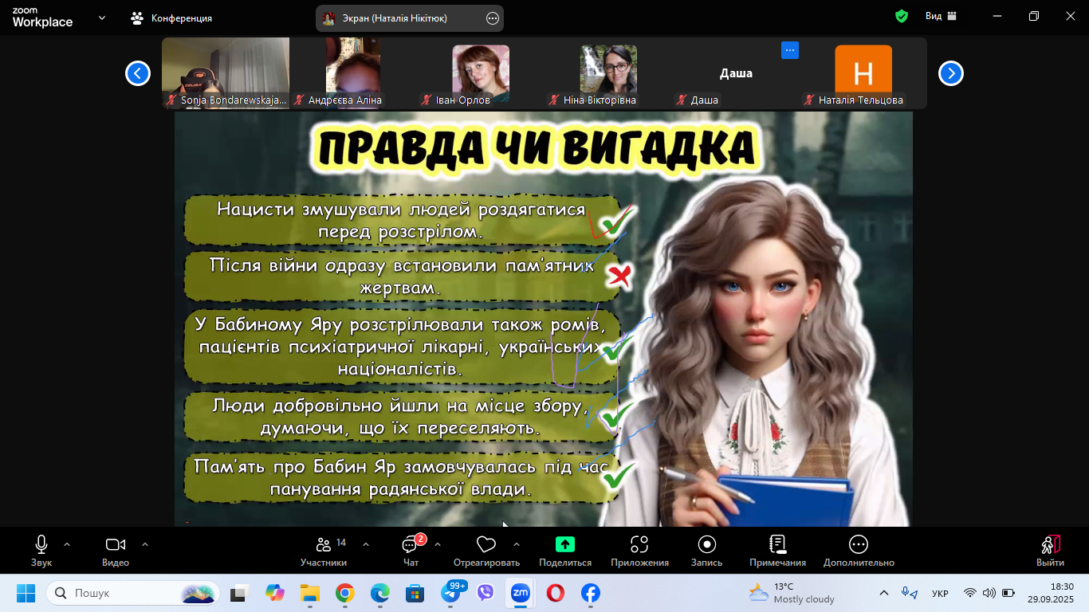Expand audio options arrow next to microphone
Image resolution: width=1089 pixels, height=612 pixels.
(x=67, y=544)
